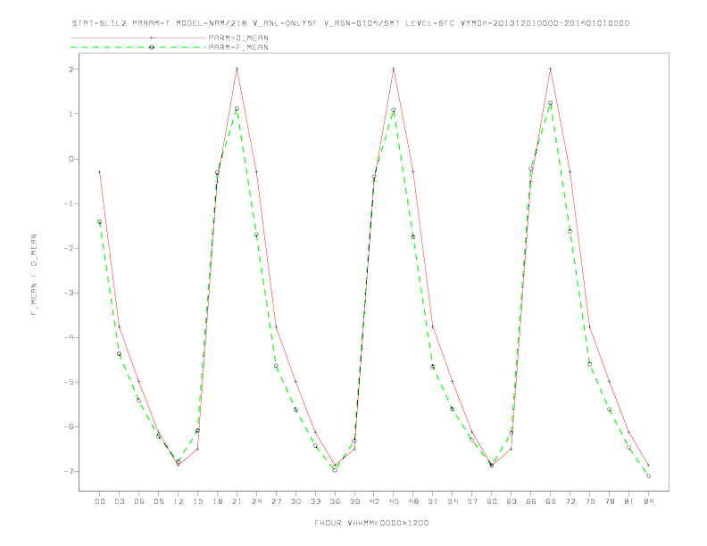Click x-axis tick label 15

197,501
